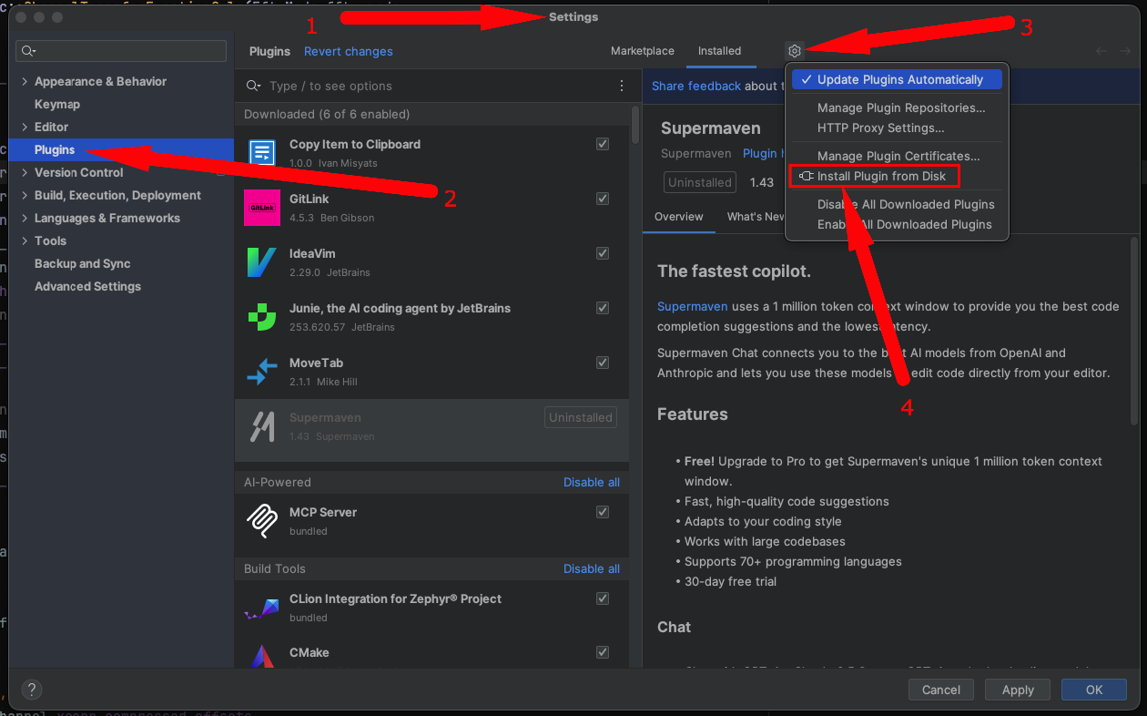1147x716 pixels.
Task: Open the plugin settings gear menu
Action: (794, 51)
